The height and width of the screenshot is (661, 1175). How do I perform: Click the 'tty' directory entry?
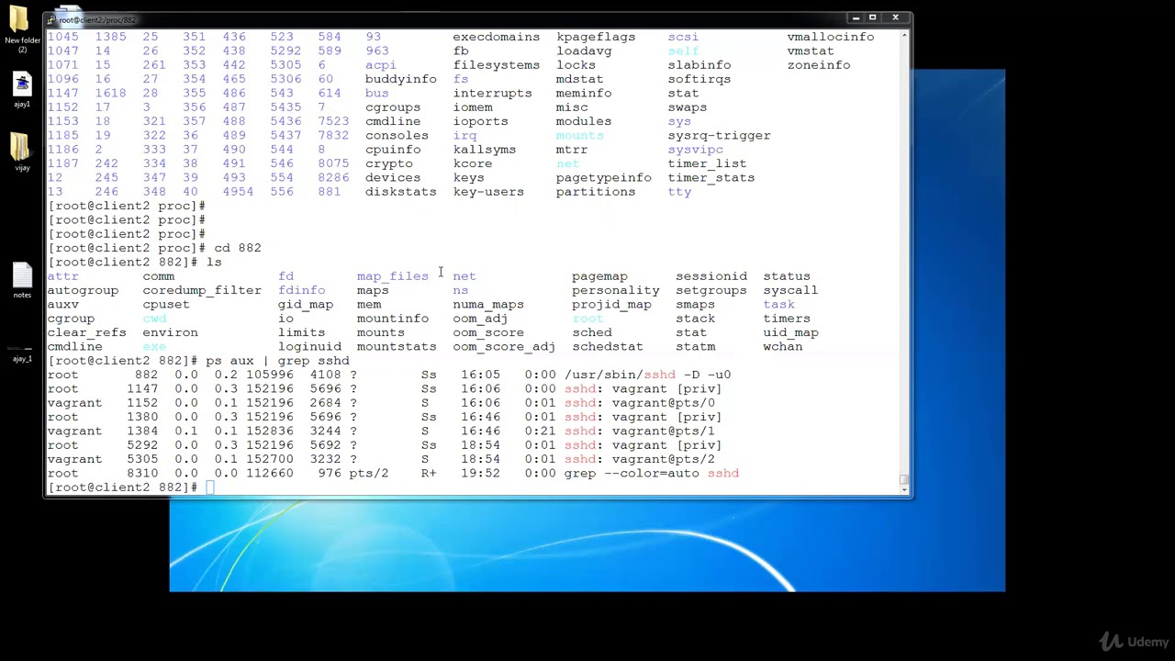click(x=679, y=192)
